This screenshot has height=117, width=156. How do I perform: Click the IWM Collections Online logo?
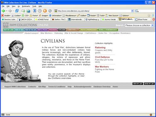pyautogui.click(x=26, y=25)
